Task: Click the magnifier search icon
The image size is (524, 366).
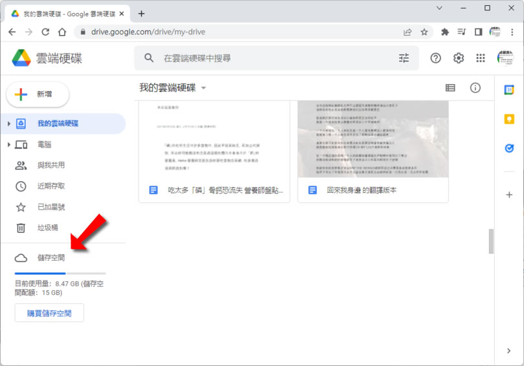Action: coord(149,58)
